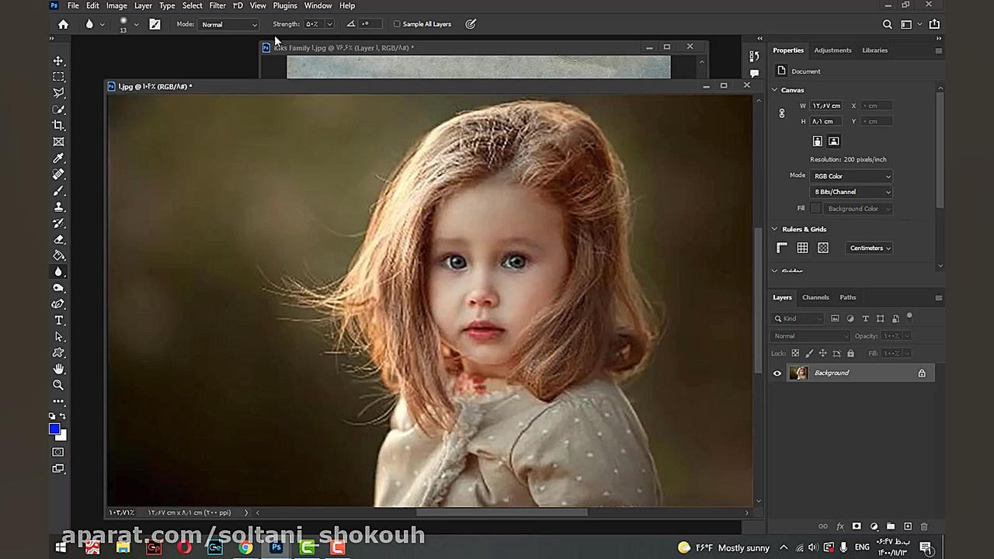Hide the Background layer with eye icon
Image resolution: width=994 pixels, height=559 pixels.
coord(777,373)
